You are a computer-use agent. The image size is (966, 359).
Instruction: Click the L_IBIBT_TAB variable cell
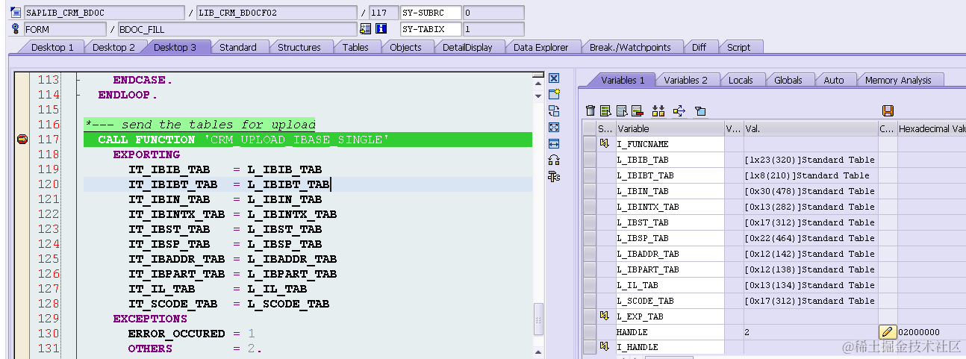pyautogui.click(x=670, y=175)
